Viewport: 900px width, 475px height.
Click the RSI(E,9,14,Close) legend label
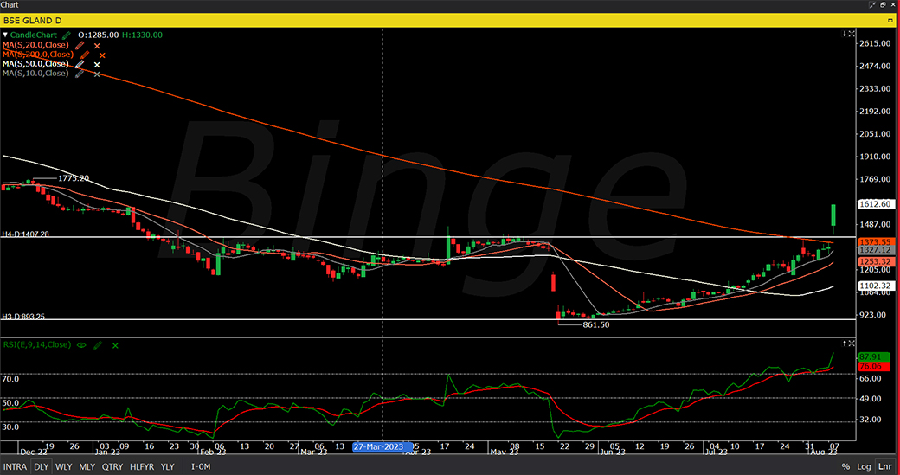pyautogui.click(x=36, y=344)
